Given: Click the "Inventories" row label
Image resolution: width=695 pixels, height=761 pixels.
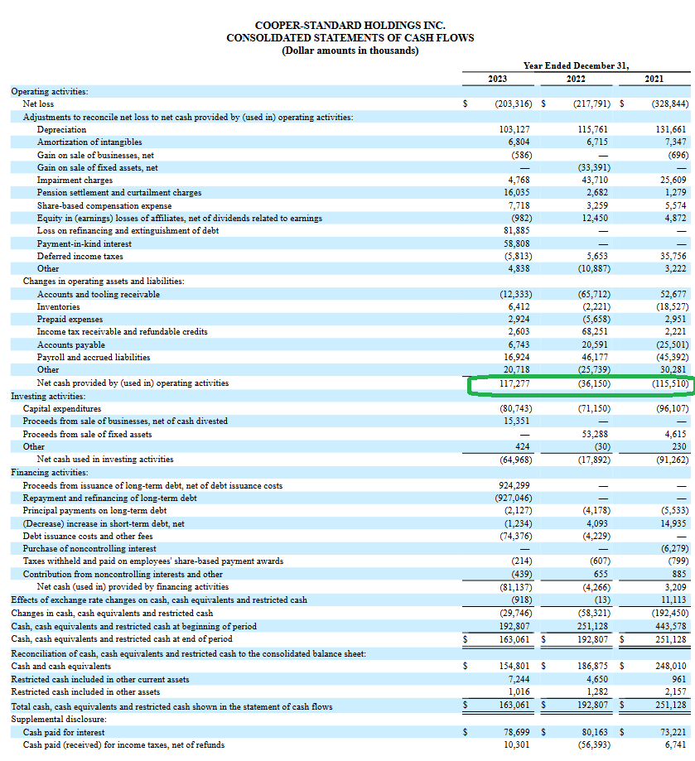Looking at the screenshot, I should click(59, 306).
